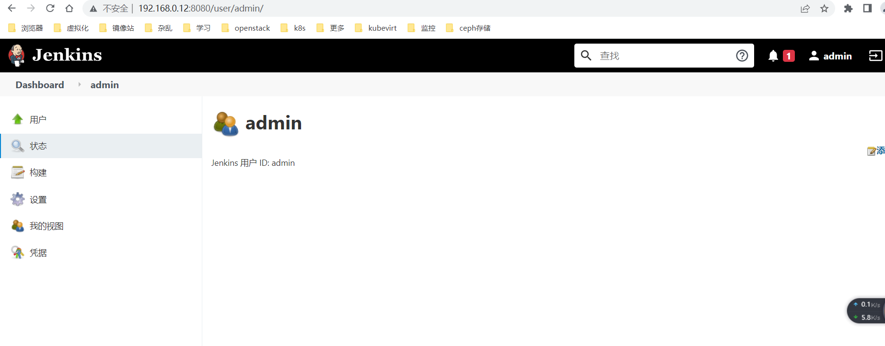
Task: Go to Dashboard breadcrumb
Action: (40, 85)
